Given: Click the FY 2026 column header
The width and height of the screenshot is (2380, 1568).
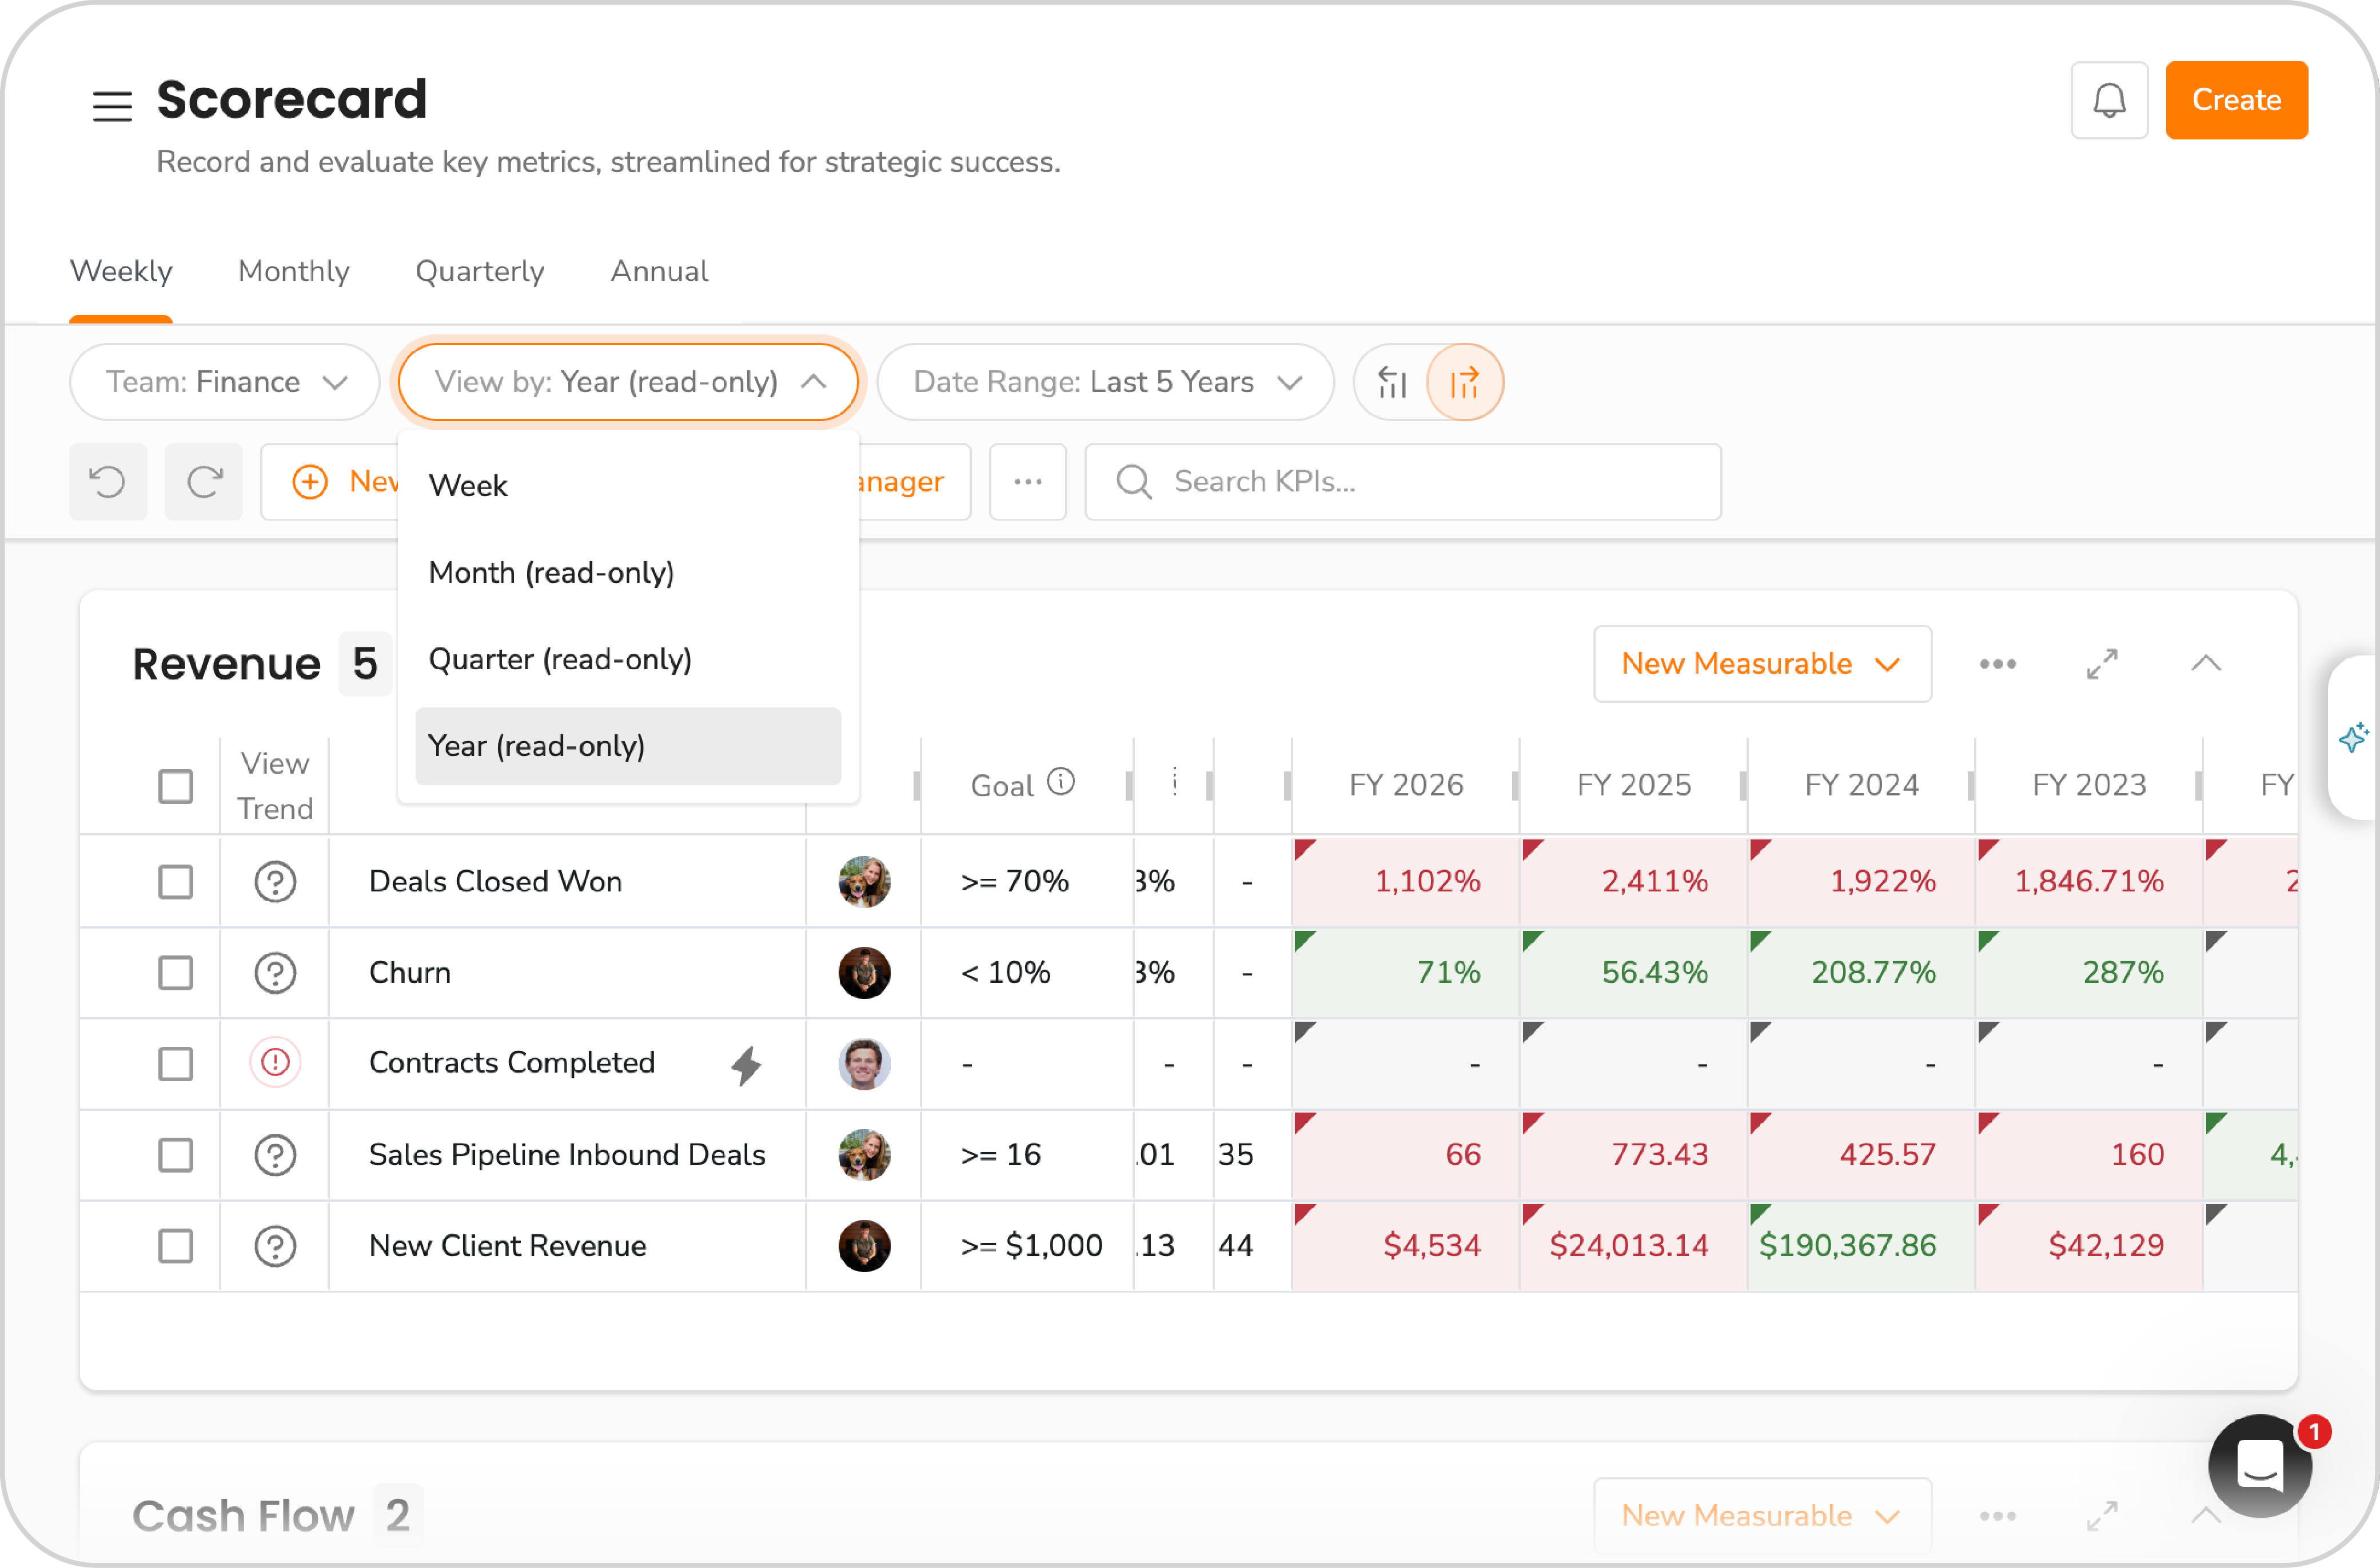Looking at the screenshot, I should click(1406, 786).
